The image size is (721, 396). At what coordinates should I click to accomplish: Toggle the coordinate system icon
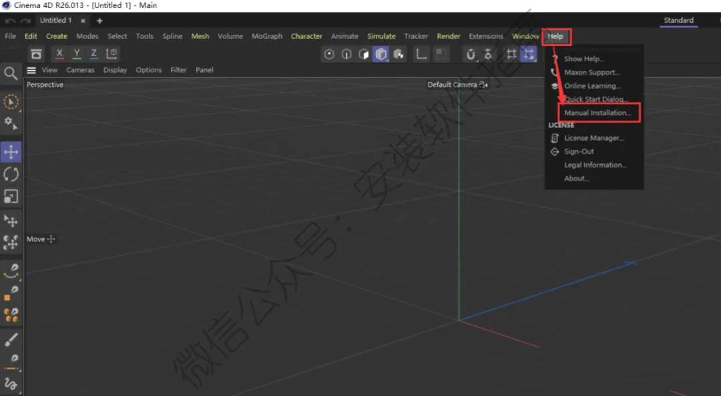[x=111, y=54]
